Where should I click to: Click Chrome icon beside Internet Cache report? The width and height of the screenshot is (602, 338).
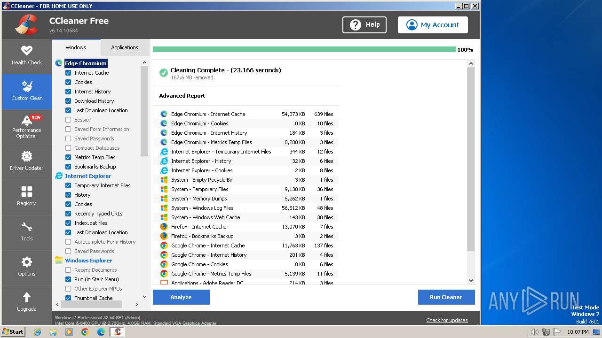(164, 246)
